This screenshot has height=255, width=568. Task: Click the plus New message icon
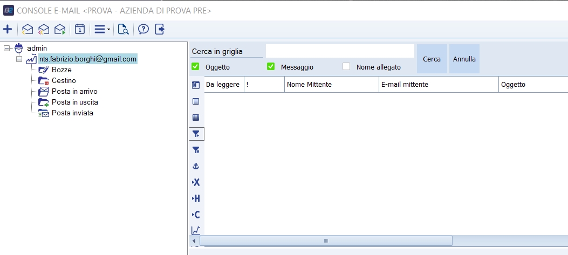[x=7, y=29]
